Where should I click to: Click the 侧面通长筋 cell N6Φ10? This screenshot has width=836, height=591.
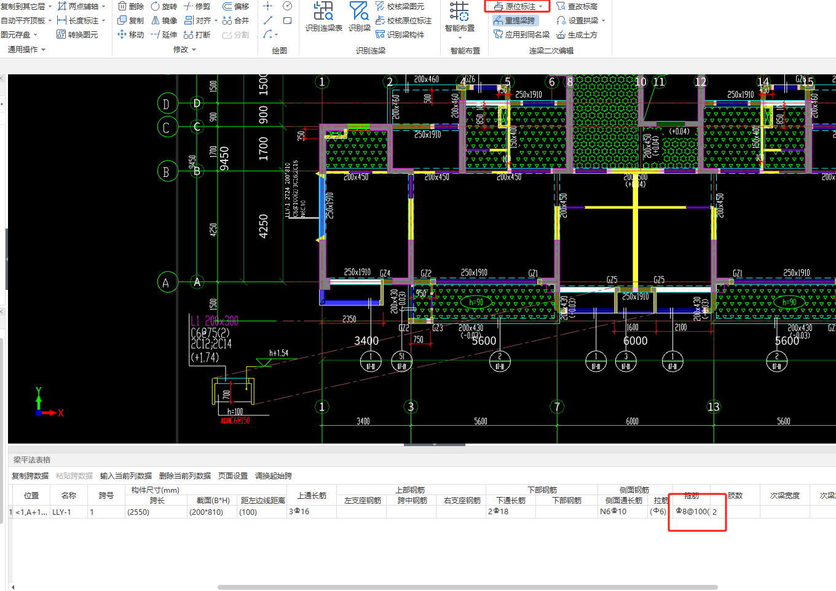623,512
